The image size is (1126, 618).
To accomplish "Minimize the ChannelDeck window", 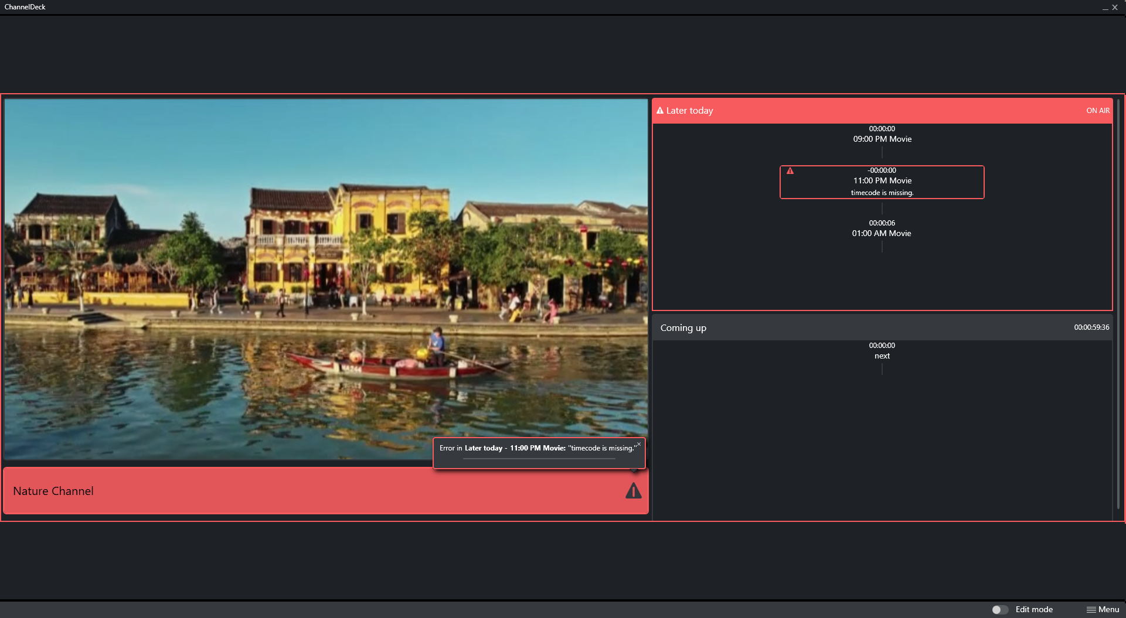I will pos(1105,8).
